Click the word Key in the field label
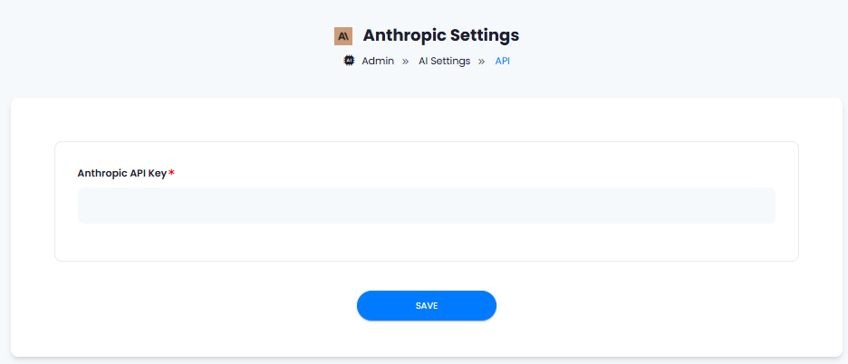 158,173
